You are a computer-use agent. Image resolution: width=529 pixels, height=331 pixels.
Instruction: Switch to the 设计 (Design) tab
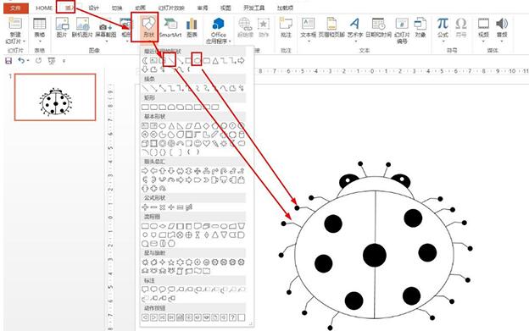coord(93,8)
